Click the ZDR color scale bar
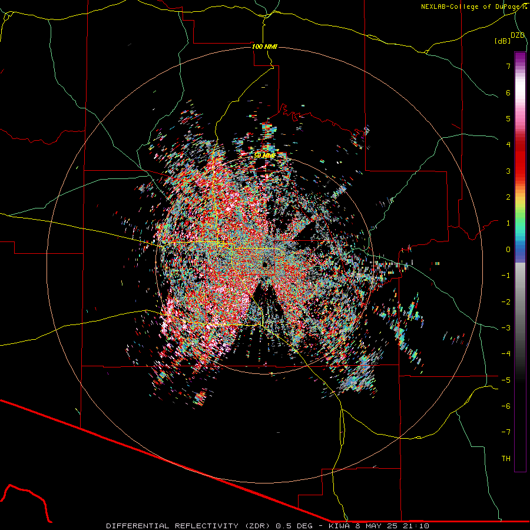 [520, 261]
